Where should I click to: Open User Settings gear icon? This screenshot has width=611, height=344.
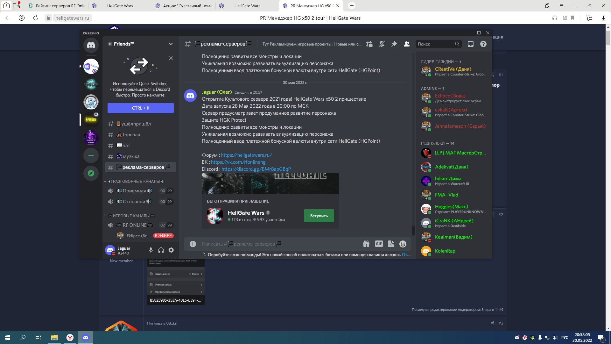[171, 250]
